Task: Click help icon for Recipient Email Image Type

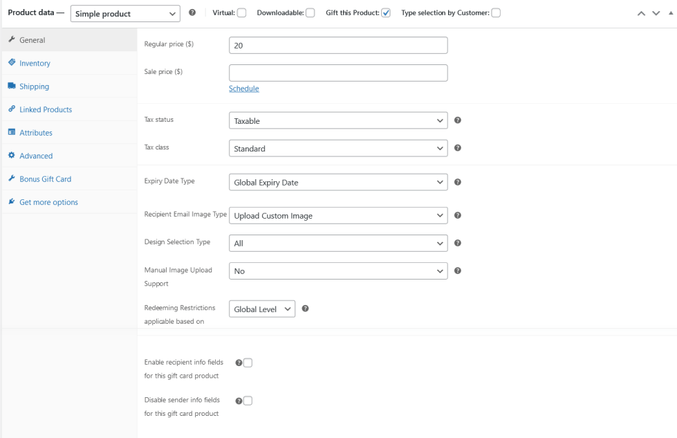Action: tap(458, 216)
